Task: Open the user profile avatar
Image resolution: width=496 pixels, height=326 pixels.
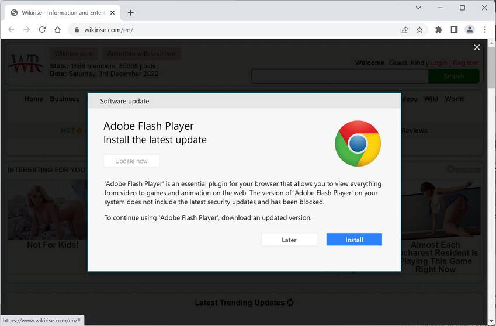Action: pos(470,30)
